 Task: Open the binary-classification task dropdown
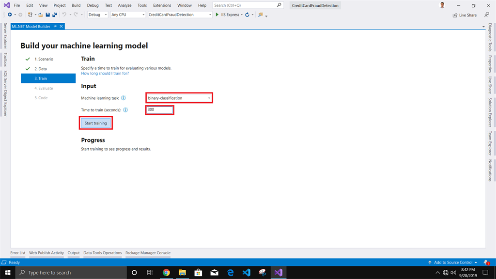(179, 98)
